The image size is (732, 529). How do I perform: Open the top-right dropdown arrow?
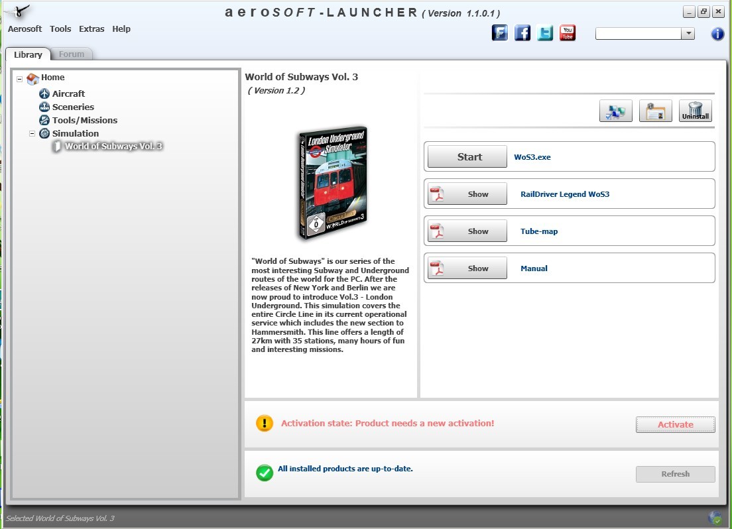pyautogui.click(x=688, y=34)
